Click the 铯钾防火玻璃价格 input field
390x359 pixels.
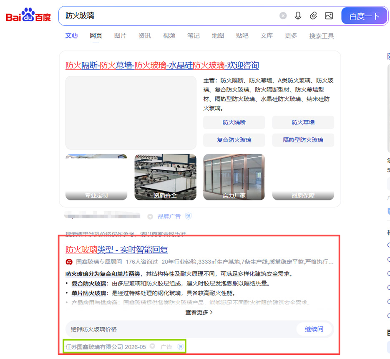180,329
